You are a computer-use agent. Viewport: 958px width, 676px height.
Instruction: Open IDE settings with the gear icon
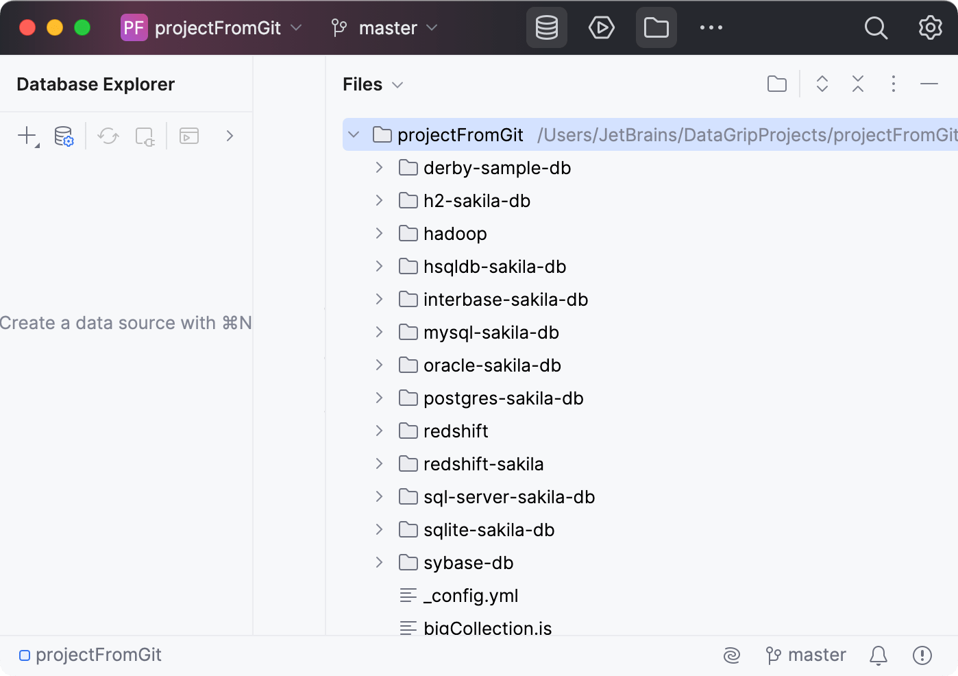click(x=930, y=27)
